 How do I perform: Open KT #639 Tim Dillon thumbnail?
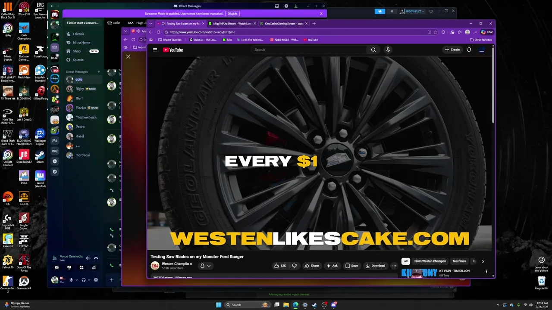tap(419, 273)
